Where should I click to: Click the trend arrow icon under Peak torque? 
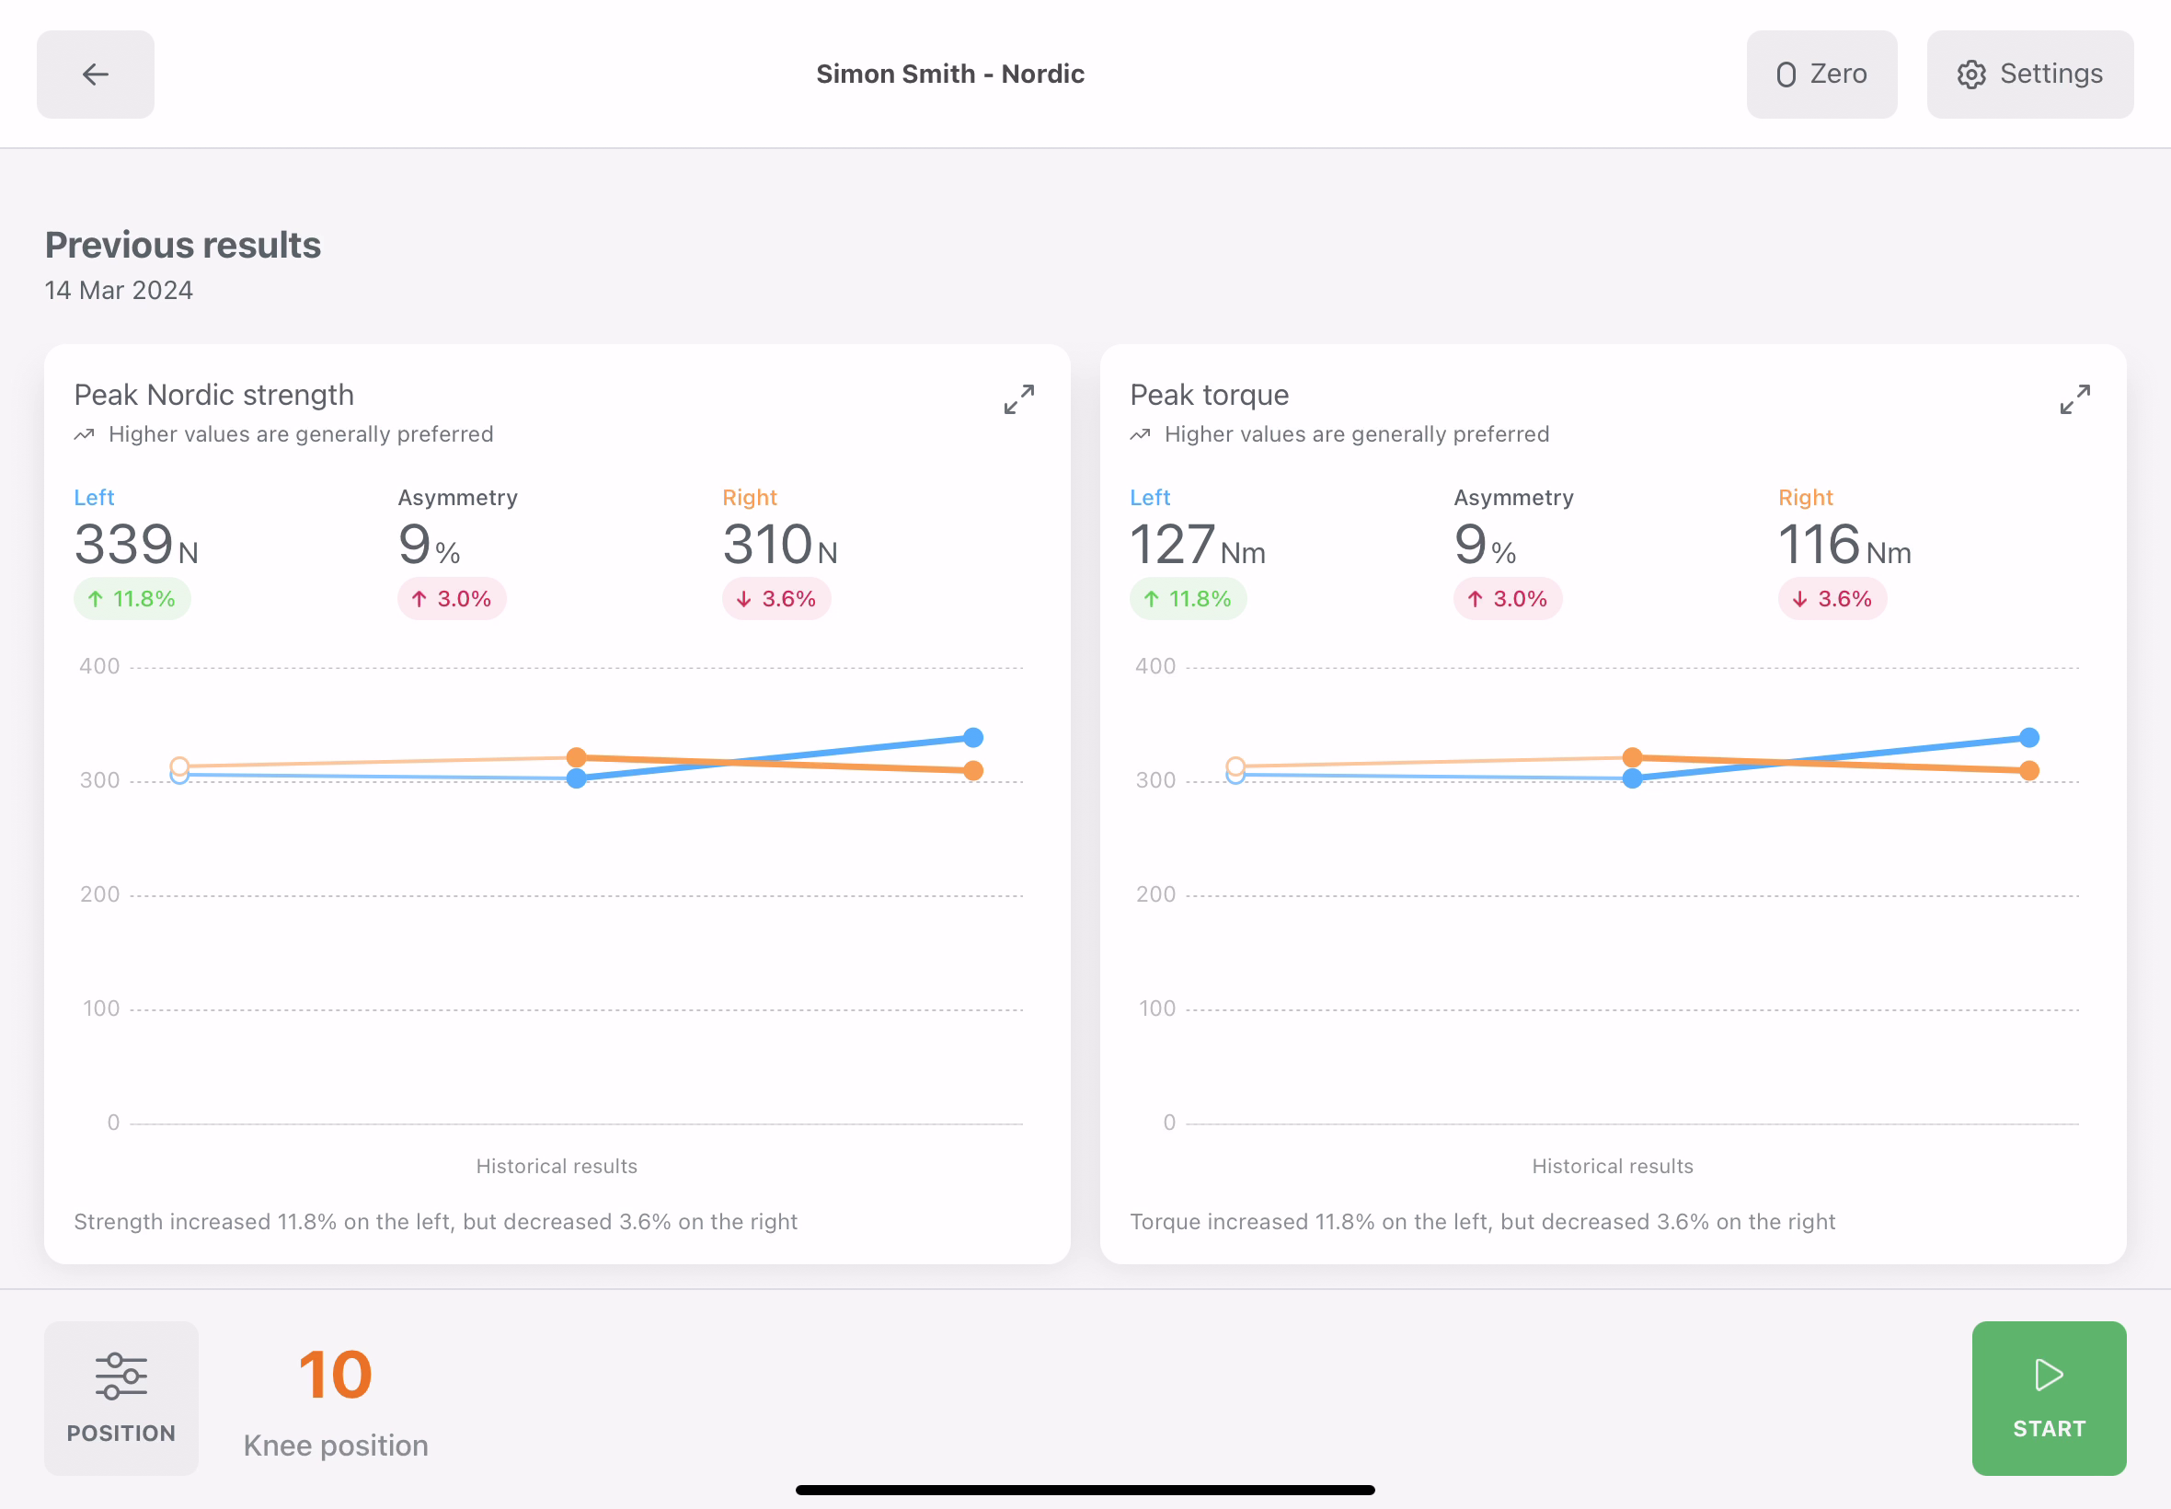click(1139, 434)
